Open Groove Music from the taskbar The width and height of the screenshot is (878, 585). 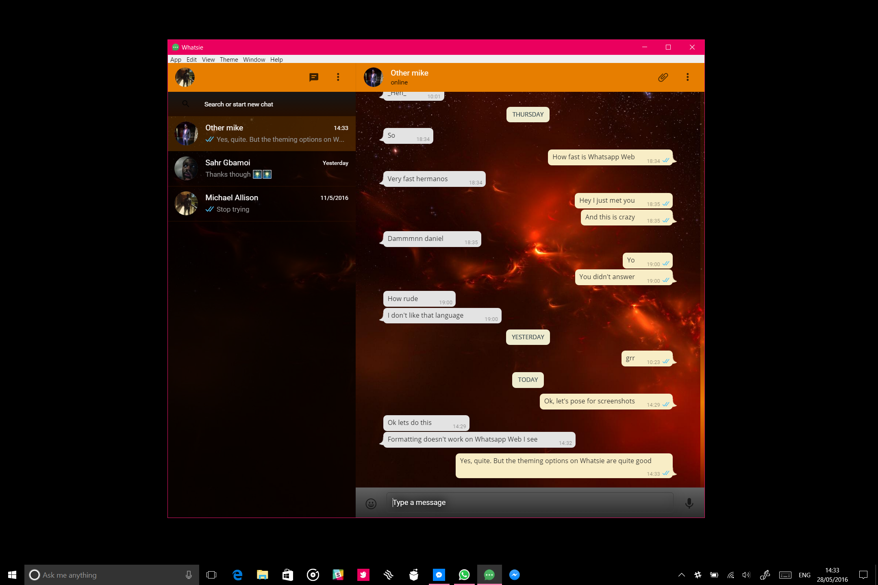pos(313,575)
